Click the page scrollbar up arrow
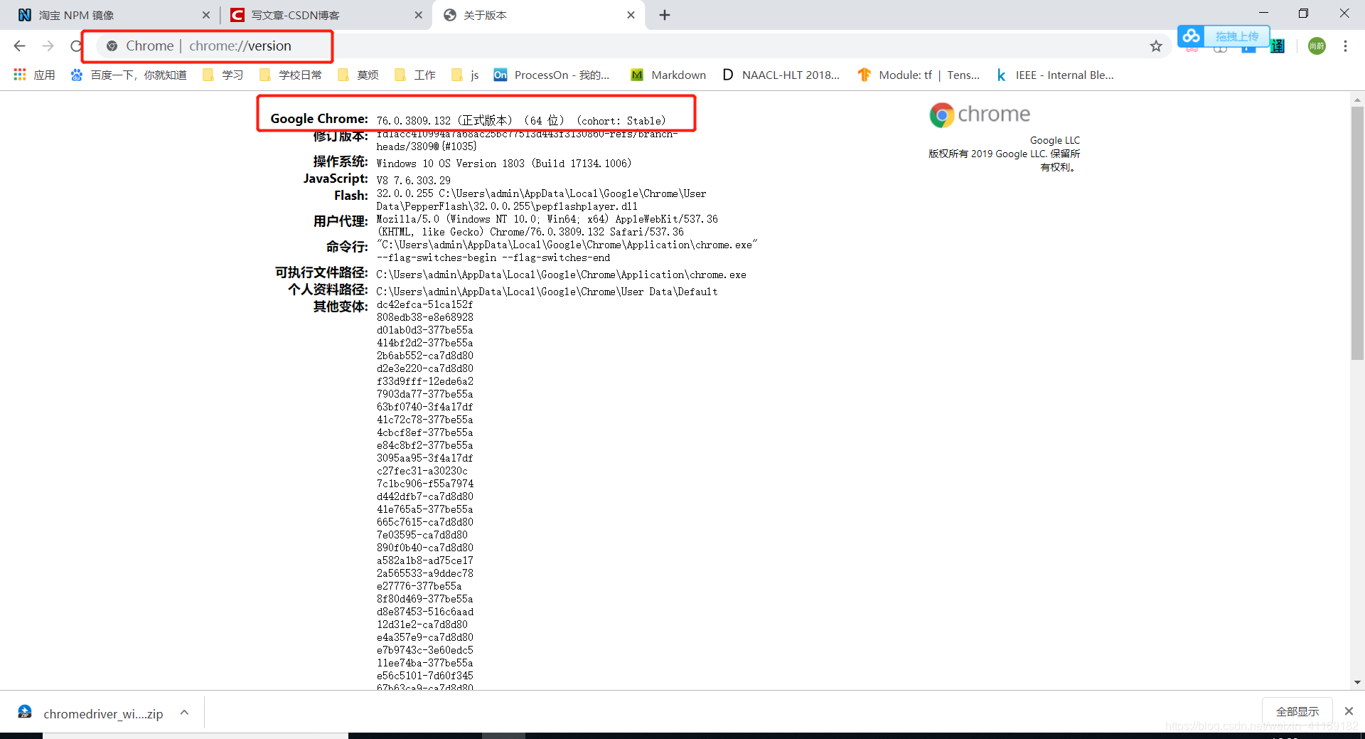The image size is (1365, 739). [1357, 100]
